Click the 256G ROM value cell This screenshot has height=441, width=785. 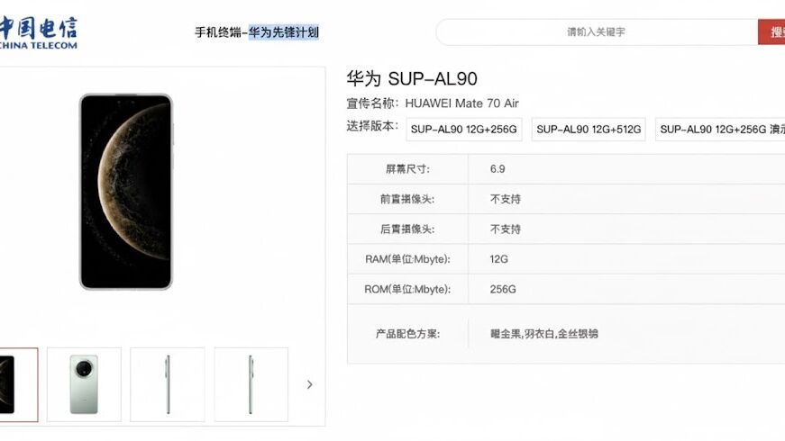click(x=503, y=289)
